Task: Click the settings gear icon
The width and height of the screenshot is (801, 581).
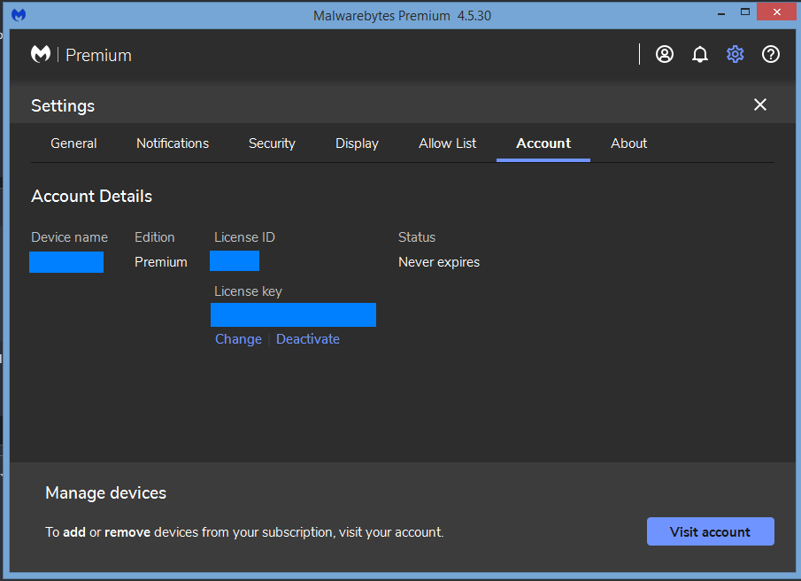Action: click(x=736, y=54)
